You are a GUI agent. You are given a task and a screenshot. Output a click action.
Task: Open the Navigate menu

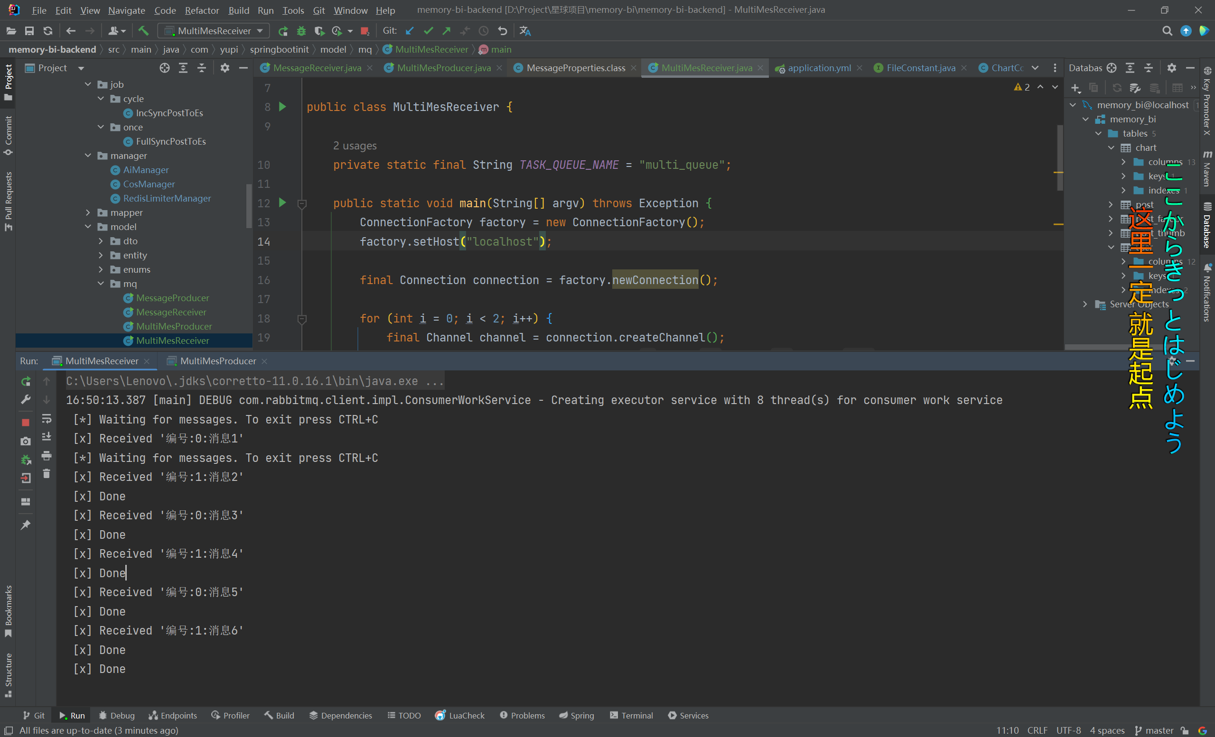(x=126, y=10)
